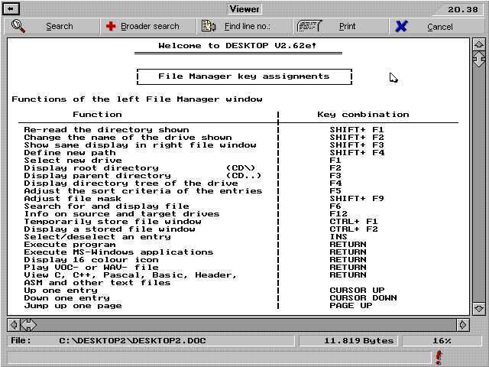
Task: Click the printer paper Print icon
Action: click(309, 26)
